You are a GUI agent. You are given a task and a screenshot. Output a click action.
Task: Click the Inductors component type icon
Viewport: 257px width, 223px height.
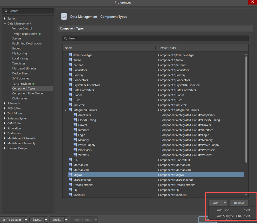(x=71, y=105)
